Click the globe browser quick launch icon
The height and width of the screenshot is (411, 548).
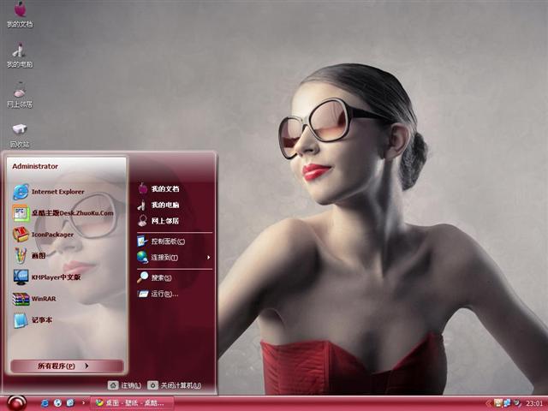click(57, 403)
